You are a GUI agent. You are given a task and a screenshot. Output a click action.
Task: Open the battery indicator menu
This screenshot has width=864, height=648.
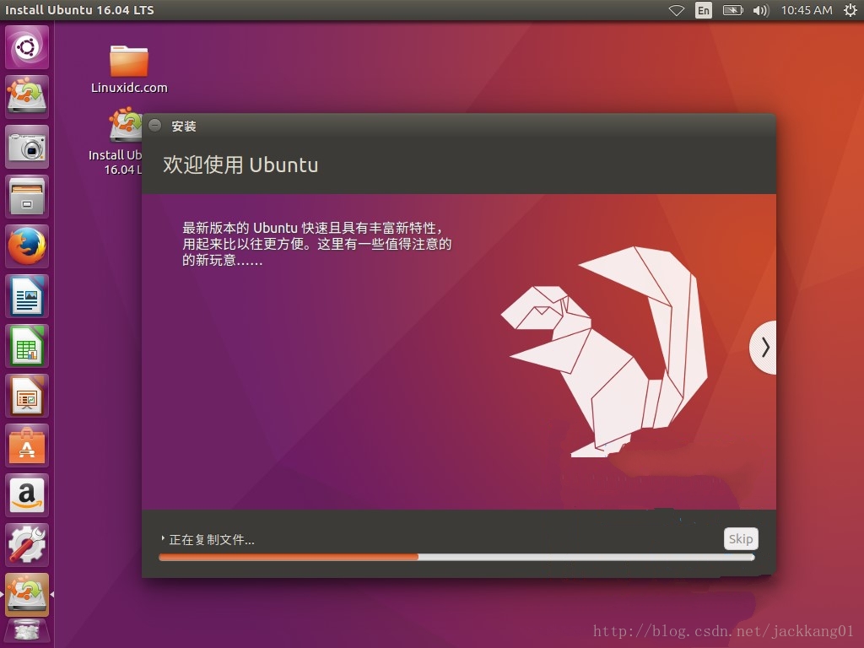pos(732,10)
